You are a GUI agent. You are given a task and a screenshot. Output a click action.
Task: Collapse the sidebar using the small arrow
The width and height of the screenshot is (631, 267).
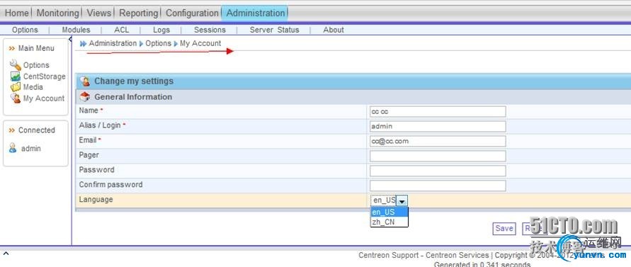[70, 39]
